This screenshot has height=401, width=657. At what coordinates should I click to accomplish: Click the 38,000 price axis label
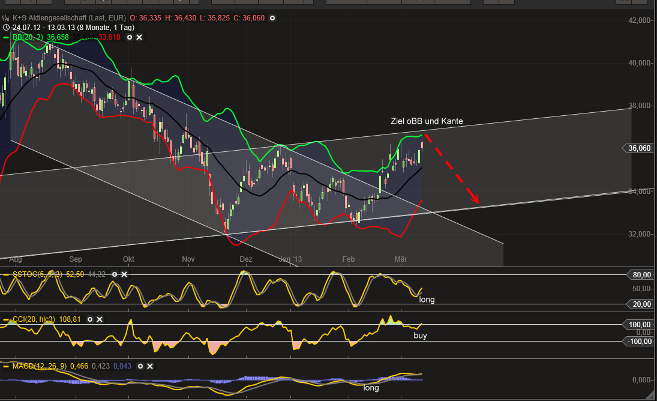(640, 106)
